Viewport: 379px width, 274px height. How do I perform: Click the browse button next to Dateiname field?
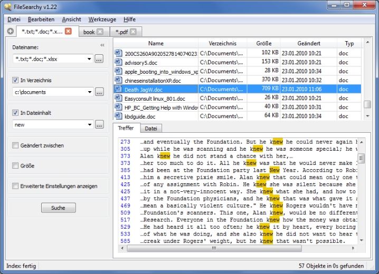pyautogui.click(x=99, y=59)
